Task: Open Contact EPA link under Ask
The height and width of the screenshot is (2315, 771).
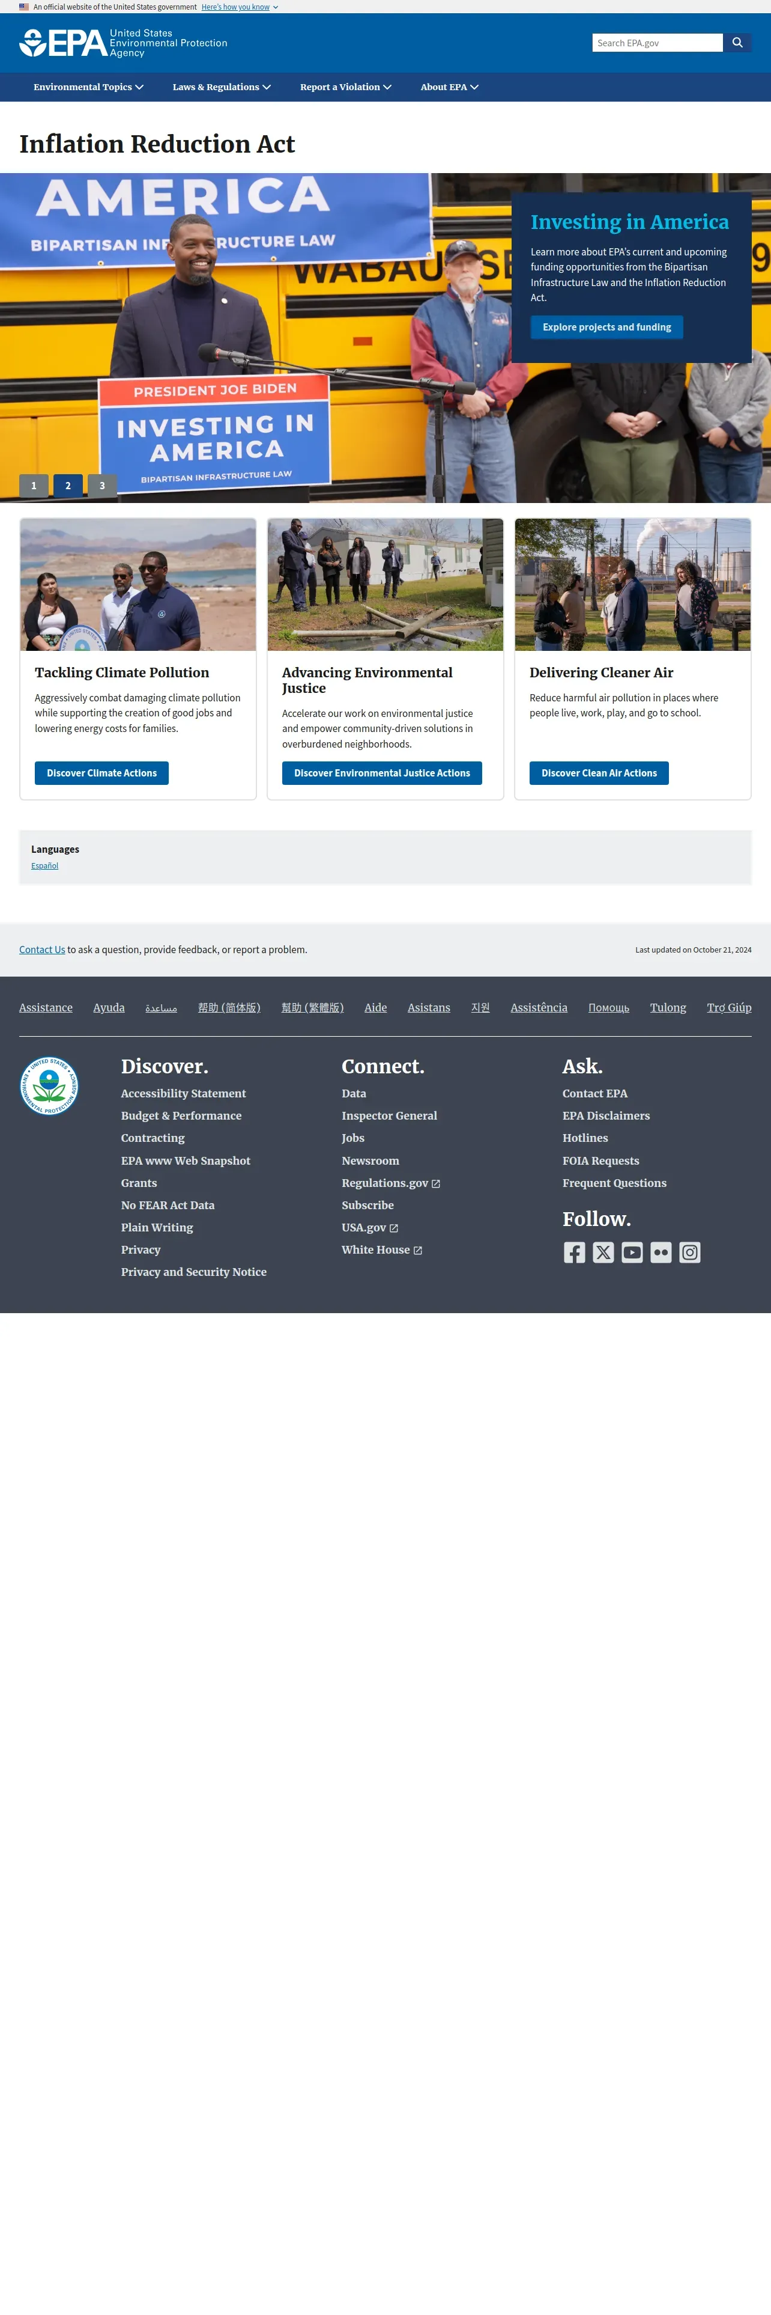Action: coord(595,1094)
